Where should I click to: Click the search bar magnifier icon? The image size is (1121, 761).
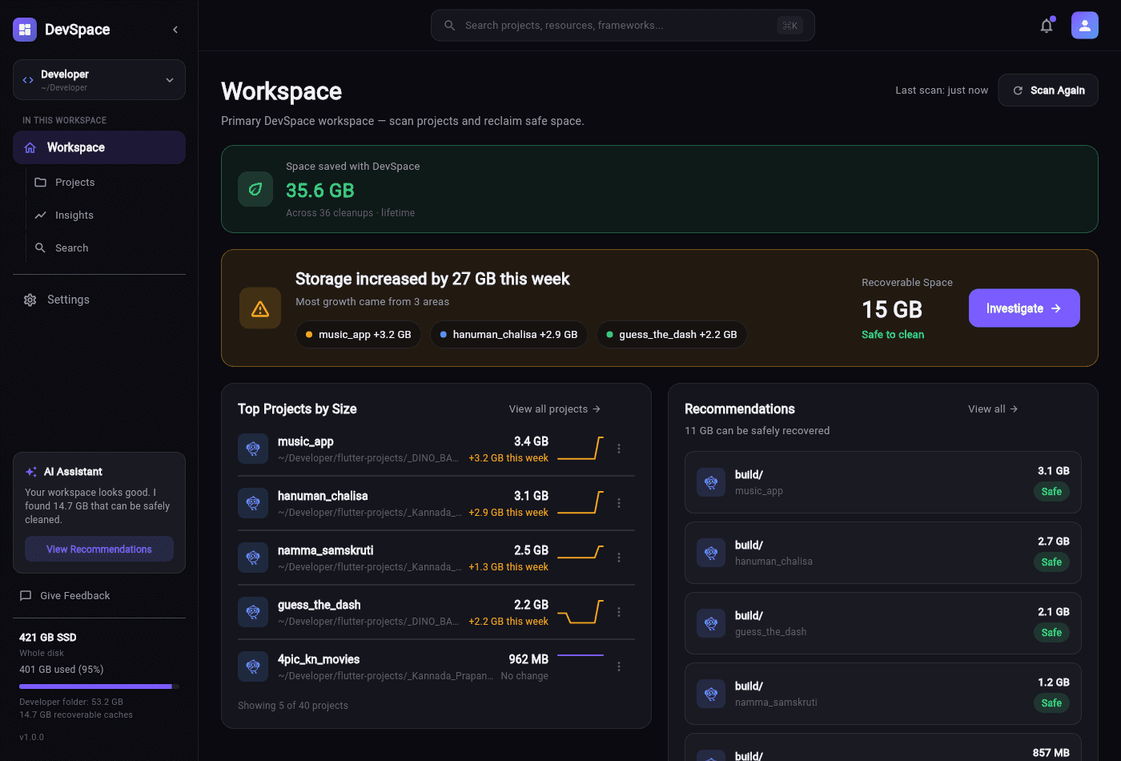450,26
